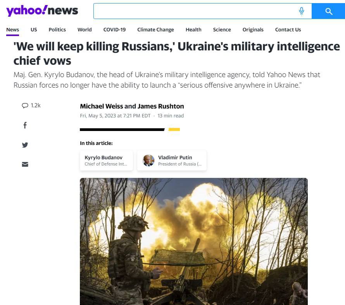Open the Originals section
This screenshot has width=345, height=305.
coord(253,30)
